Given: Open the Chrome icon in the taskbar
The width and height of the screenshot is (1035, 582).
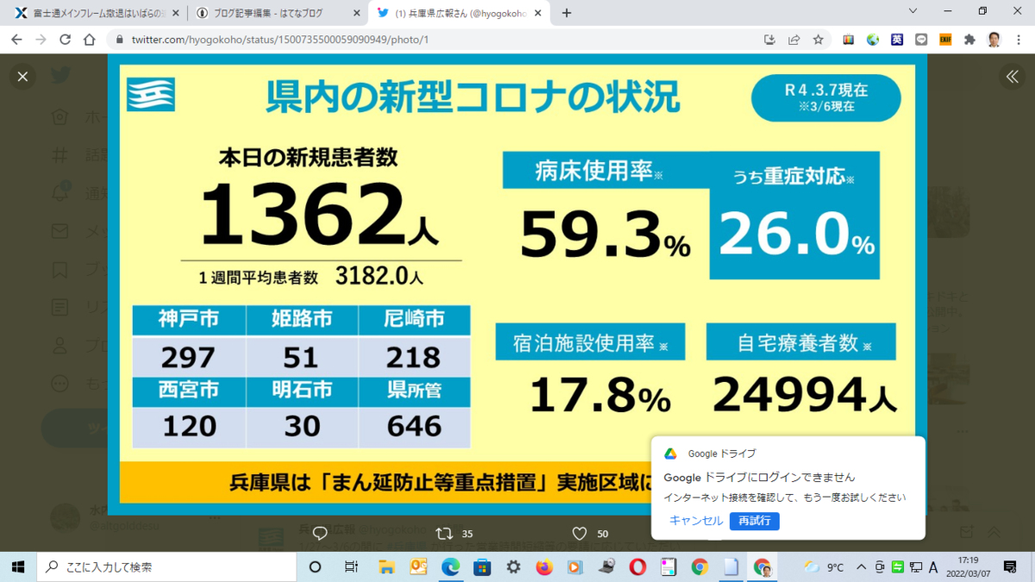Looking at the screenshot, I should [699, 566].
